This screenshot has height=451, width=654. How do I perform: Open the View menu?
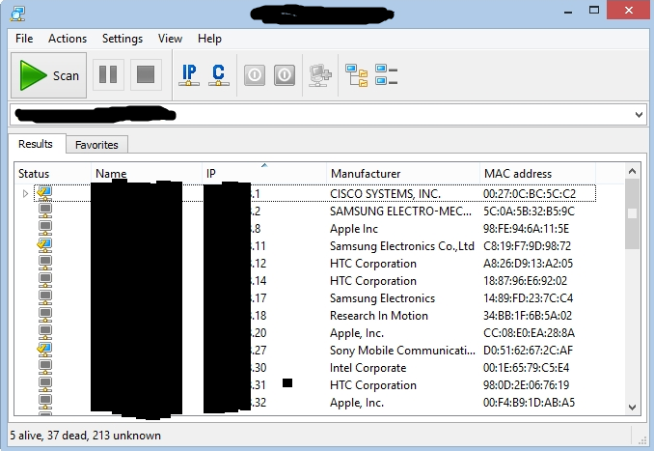coord(170,39)
